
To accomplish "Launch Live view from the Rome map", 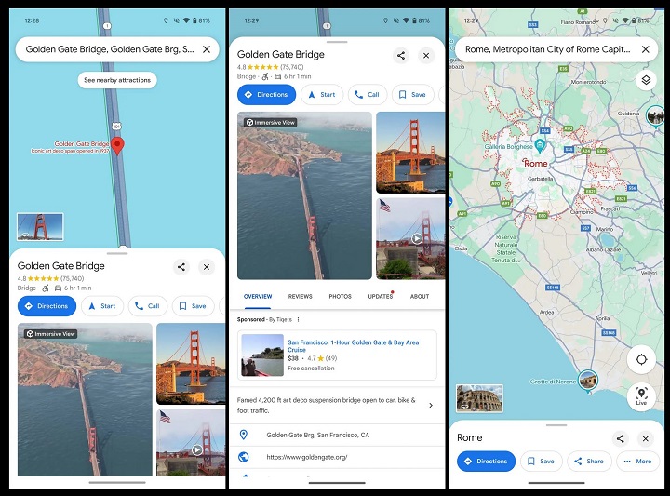I will coord(641,396).
